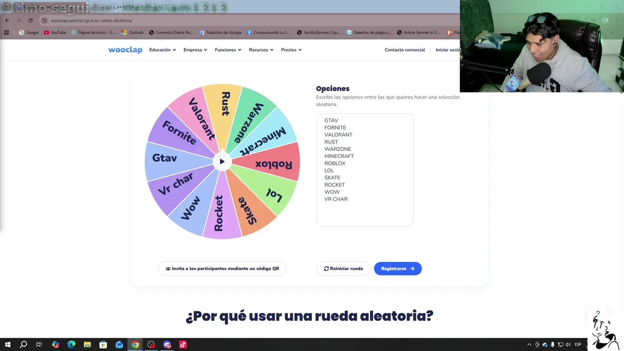Screen dimensions: 624x351
Task: Reload the page with the refresh icon
Action: click(30, 20)
